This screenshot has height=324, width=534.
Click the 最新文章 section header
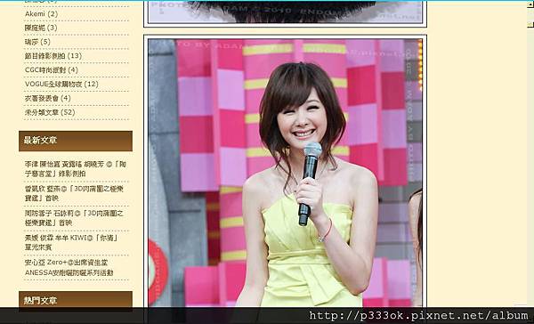click(76, 141)
